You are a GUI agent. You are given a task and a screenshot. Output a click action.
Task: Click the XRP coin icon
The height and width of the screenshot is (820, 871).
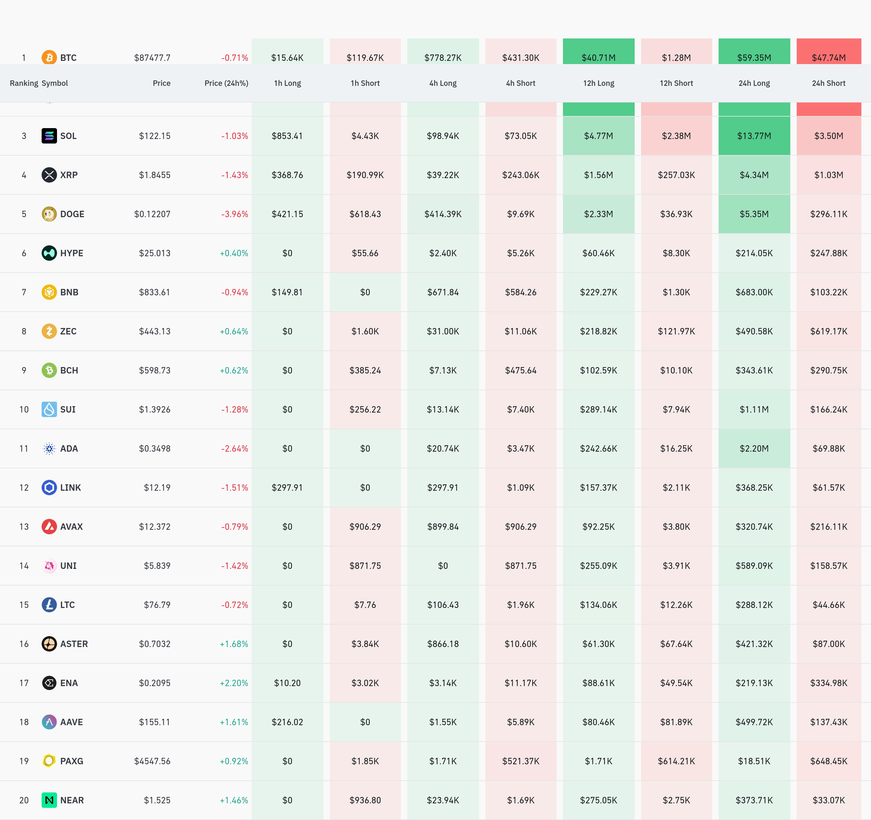49,175
